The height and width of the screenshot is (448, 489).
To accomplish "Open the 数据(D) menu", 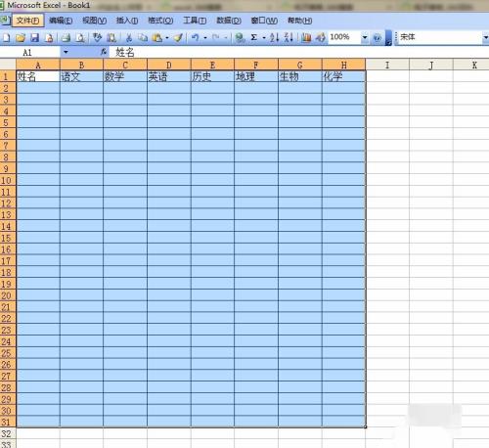I will (229, 21).
